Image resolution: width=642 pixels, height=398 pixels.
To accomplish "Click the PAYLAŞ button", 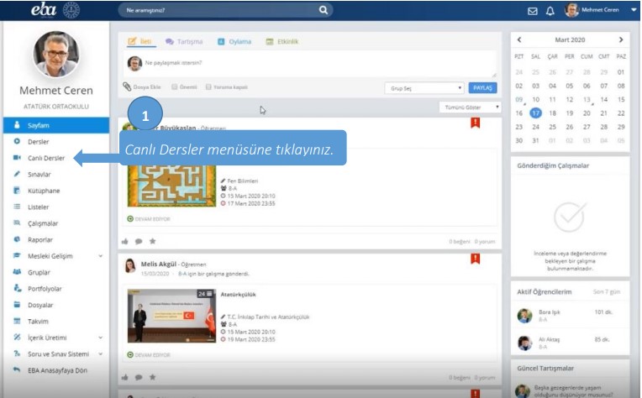I will click(482, 87).
